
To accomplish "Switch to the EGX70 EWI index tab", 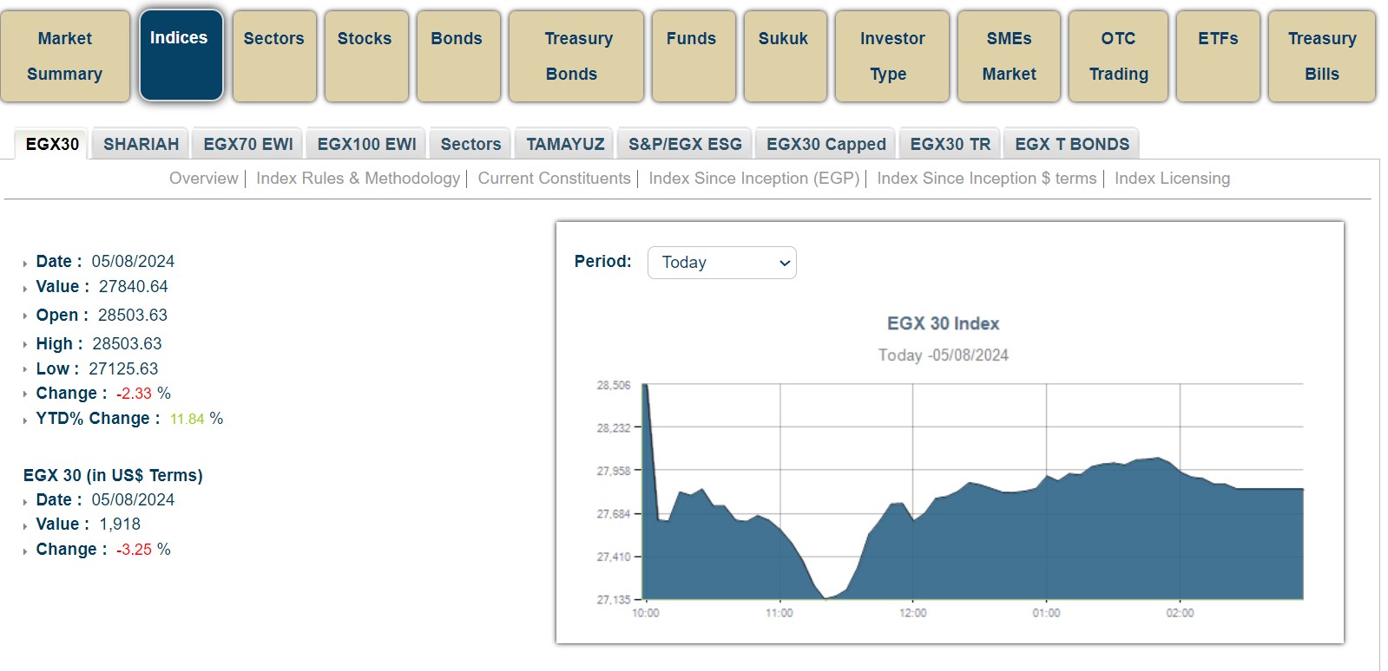I will pos(248,144).
